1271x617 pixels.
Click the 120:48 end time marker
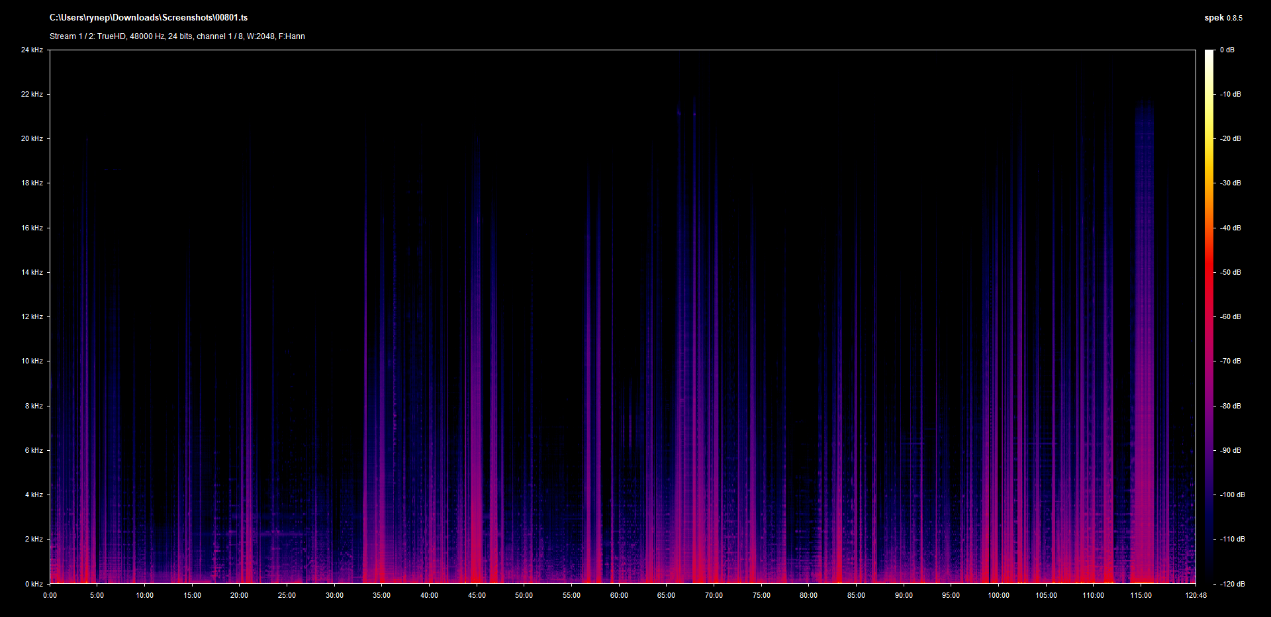[1196, 596]
